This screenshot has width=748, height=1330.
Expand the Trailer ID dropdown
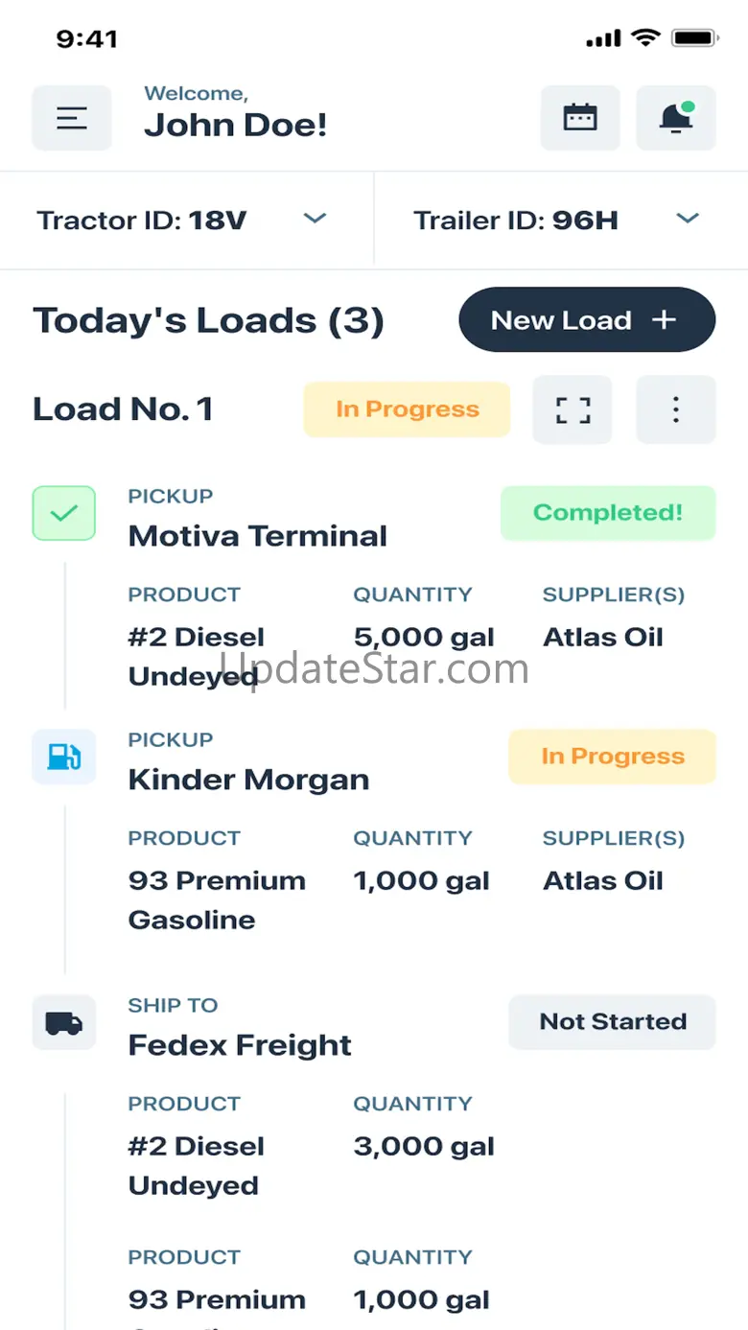point(687,220)
